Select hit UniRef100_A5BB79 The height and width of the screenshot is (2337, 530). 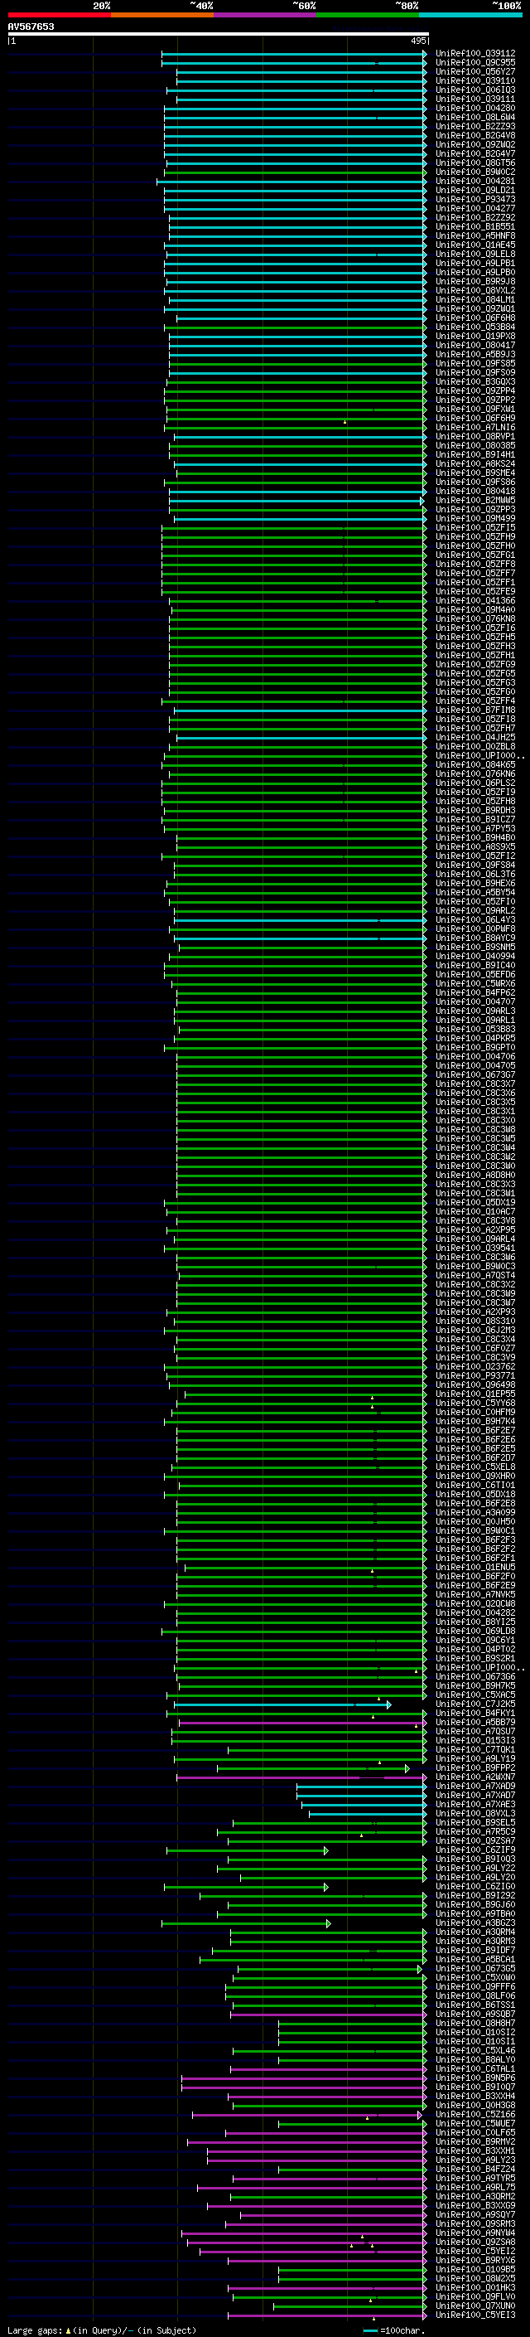475,1723
